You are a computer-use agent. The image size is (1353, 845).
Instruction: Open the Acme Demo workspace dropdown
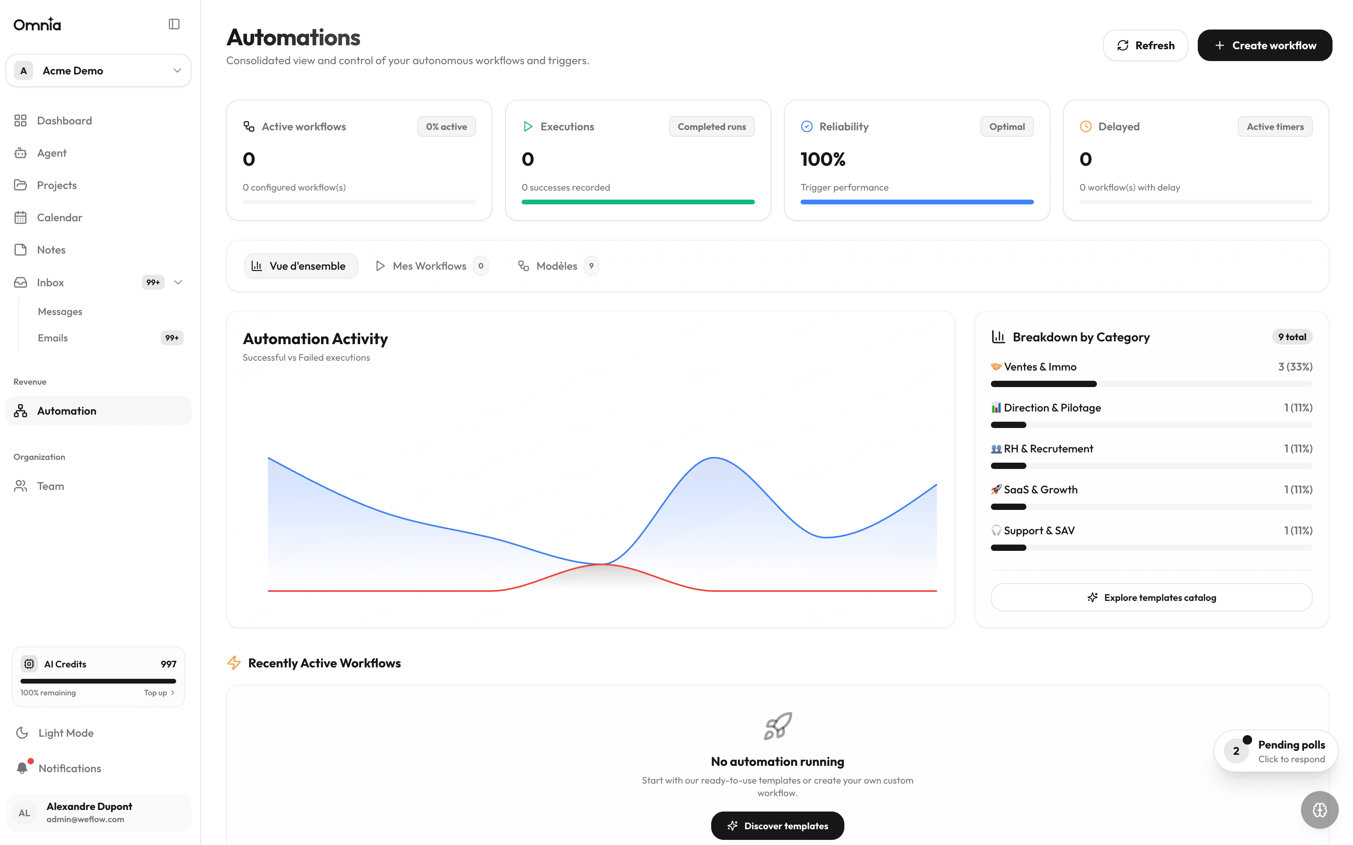click(x=99, y=70)
